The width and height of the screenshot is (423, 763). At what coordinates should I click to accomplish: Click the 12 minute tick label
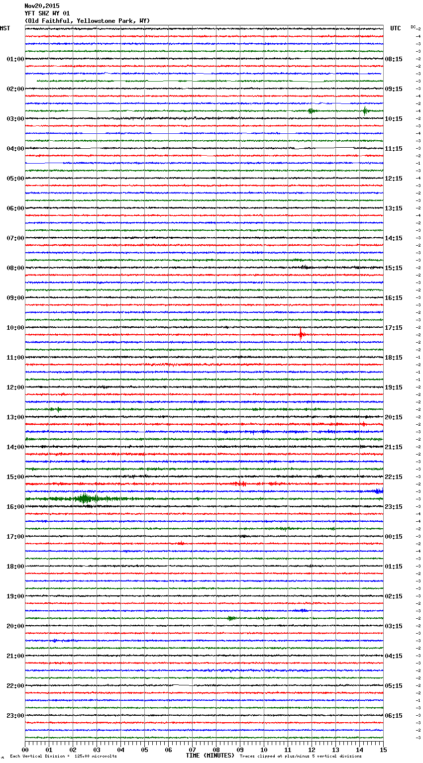312,750
